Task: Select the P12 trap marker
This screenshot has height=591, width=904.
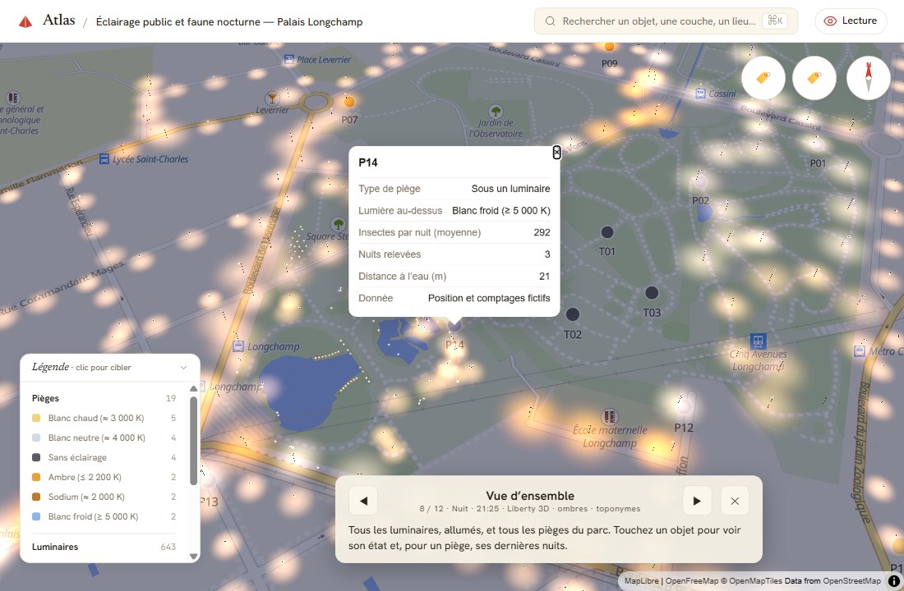Action: pos(683,407)
